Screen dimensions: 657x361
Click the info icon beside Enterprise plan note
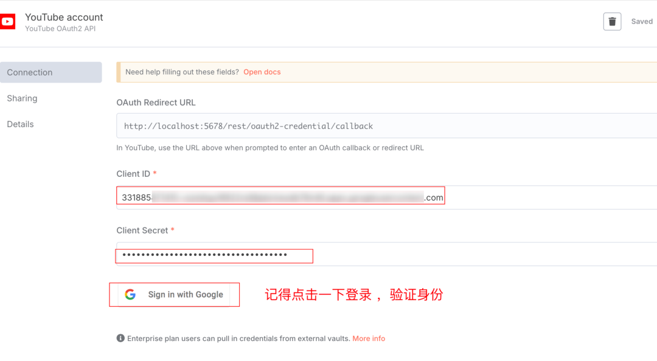pos(120,338)
